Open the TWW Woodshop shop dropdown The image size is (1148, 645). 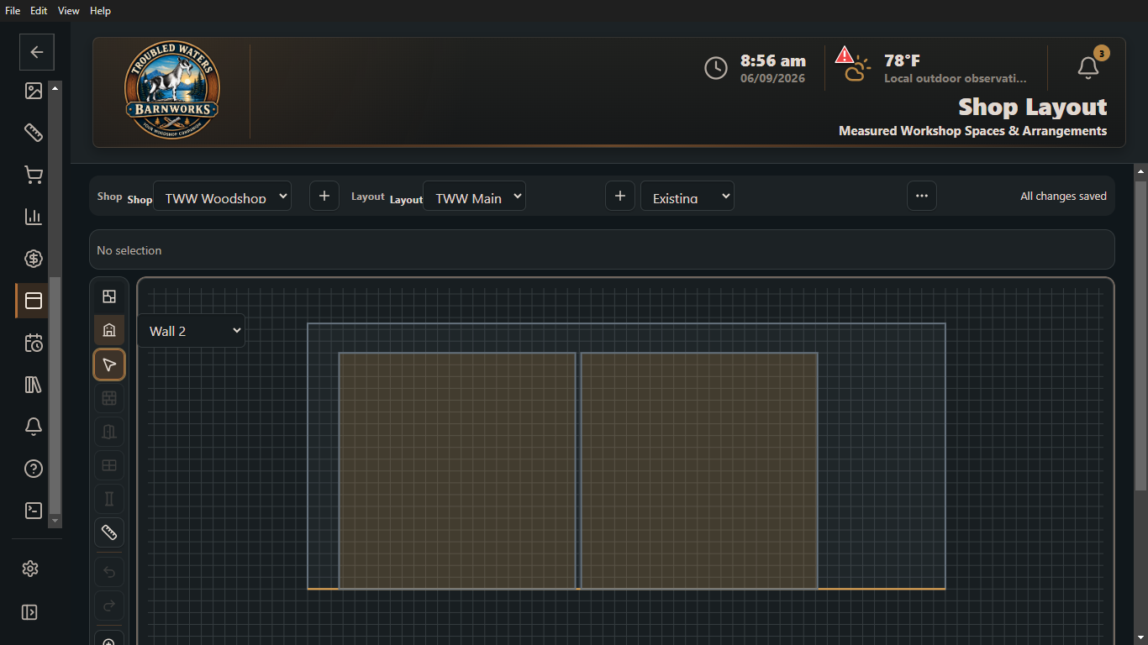[x=222, y=197]
